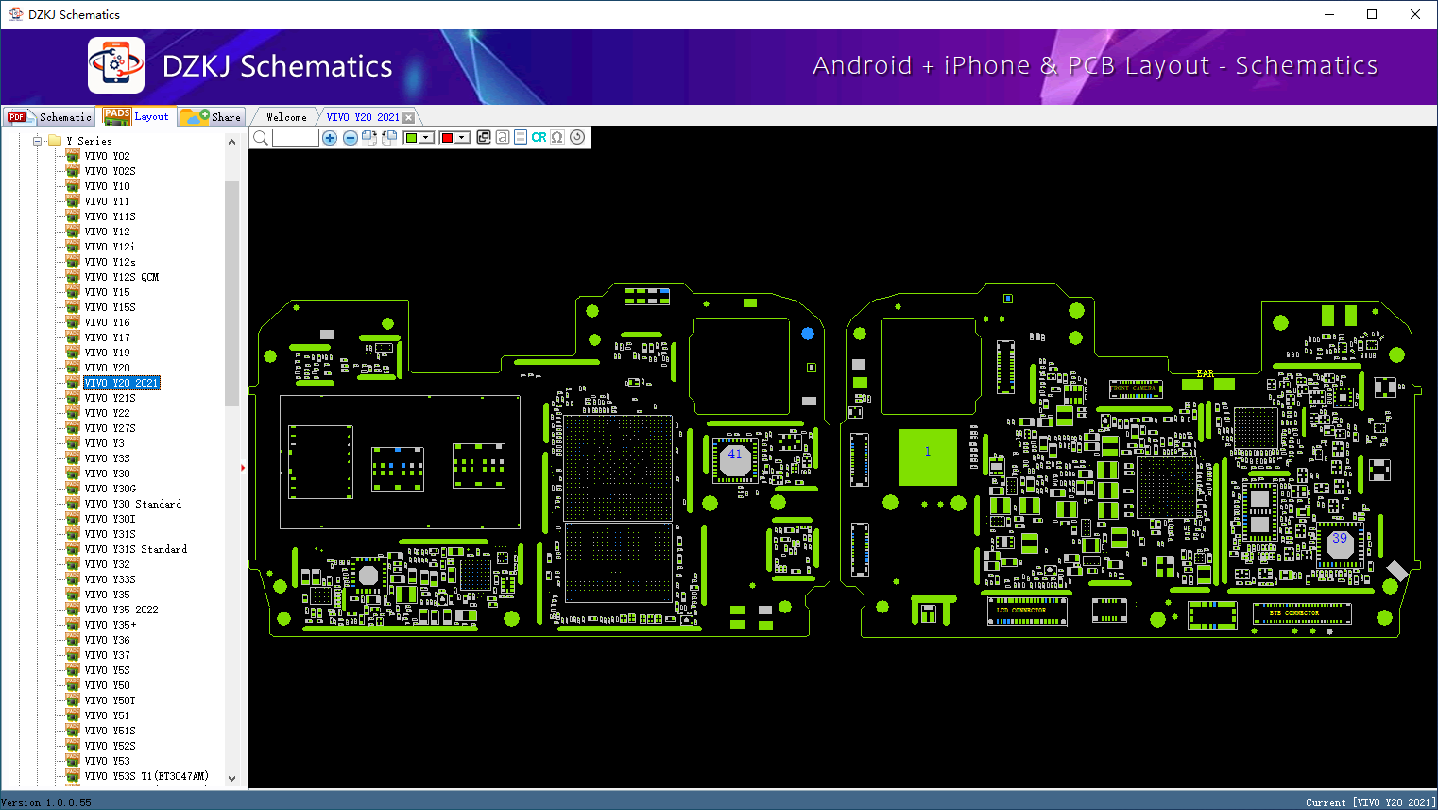Select VIVO Y17 in the tree
This screenshot has height=810, width=1438.
[x=107, y=337]
